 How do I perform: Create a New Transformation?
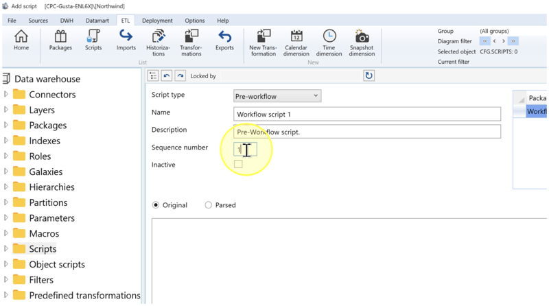[x=263, y=43]
